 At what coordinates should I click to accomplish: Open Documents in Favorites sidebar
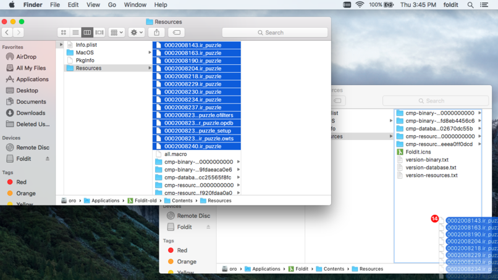[x=31, y=102]
